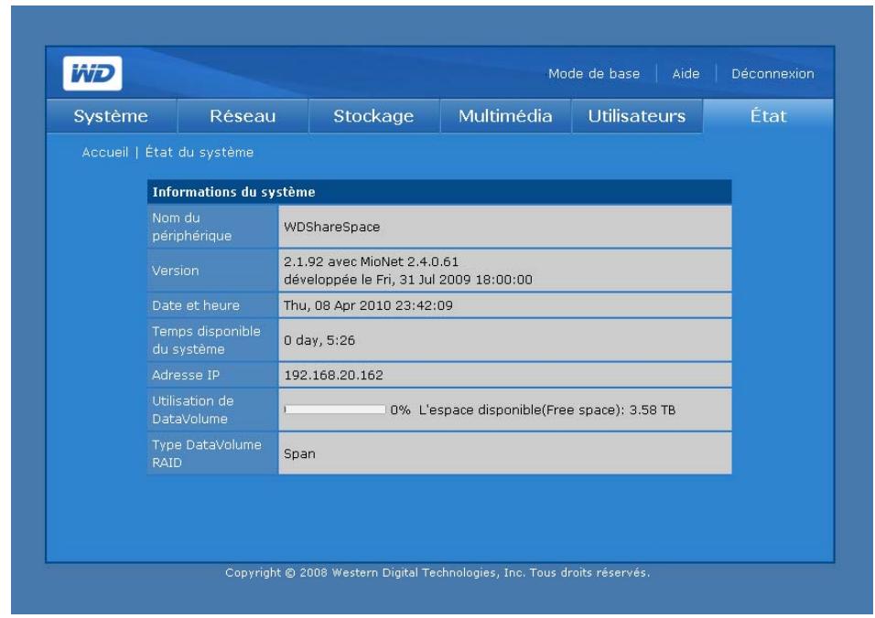Click the version text 2.1.92 avec MioNet
This screenshot has width=875, height=618.
371,261
